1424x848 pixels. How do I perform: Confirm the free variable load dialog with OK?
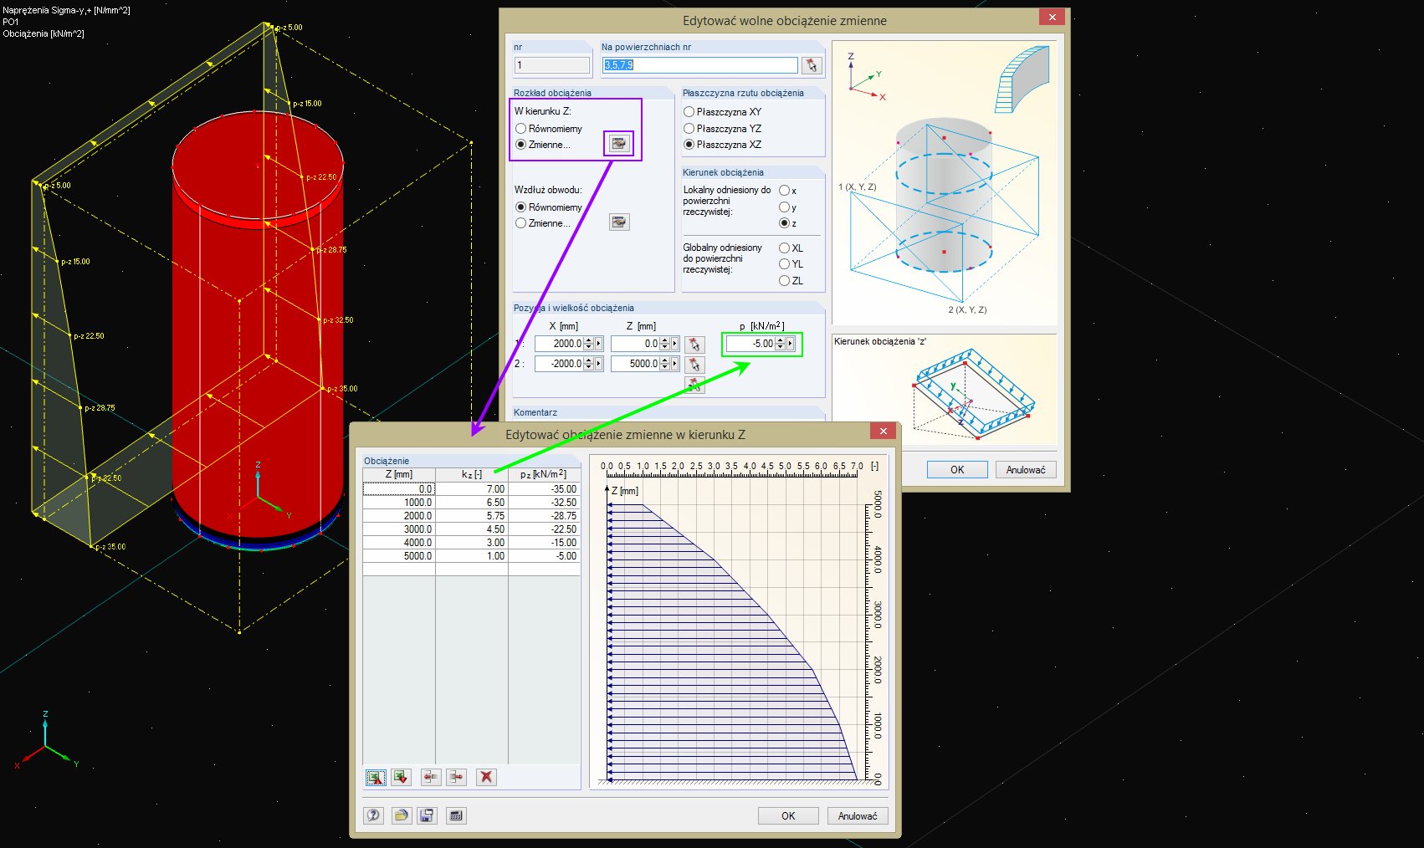[x=957, y=470]
